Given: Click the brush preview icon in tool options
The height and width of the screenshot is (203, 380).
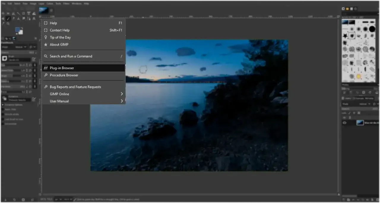Looking at the screenshot, I should pos(4,58).
